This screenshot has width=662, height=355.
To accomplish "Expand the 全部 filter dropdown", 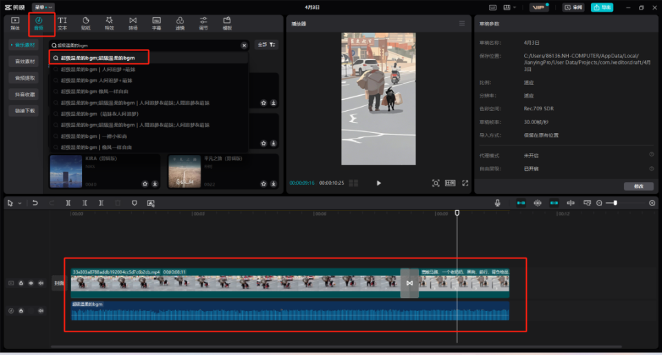I will point(267,45).
